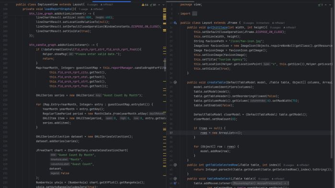Go to next highlighted error in left editor
The height and width of the screenshot is (188, 335).
(x=164, y=5)
